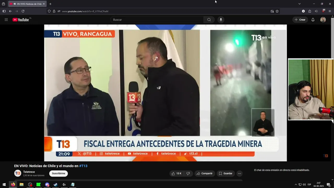Viewport: 334px width, 188px height.
Task: Select the EN VIVO: Noticias de Chile tab
Action: pyautogui.click(x=27, y=4)
